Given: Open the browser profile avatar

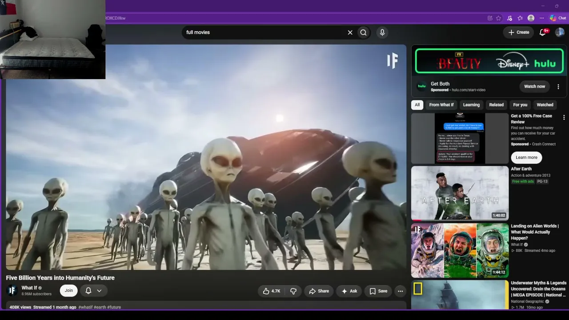Looking at the screenshot, I should pyautogui.click(x=531, y=18).
